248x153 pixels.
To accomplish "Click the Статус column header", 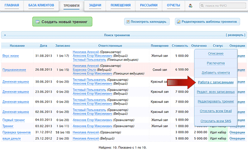I will [x=218, y=46].
